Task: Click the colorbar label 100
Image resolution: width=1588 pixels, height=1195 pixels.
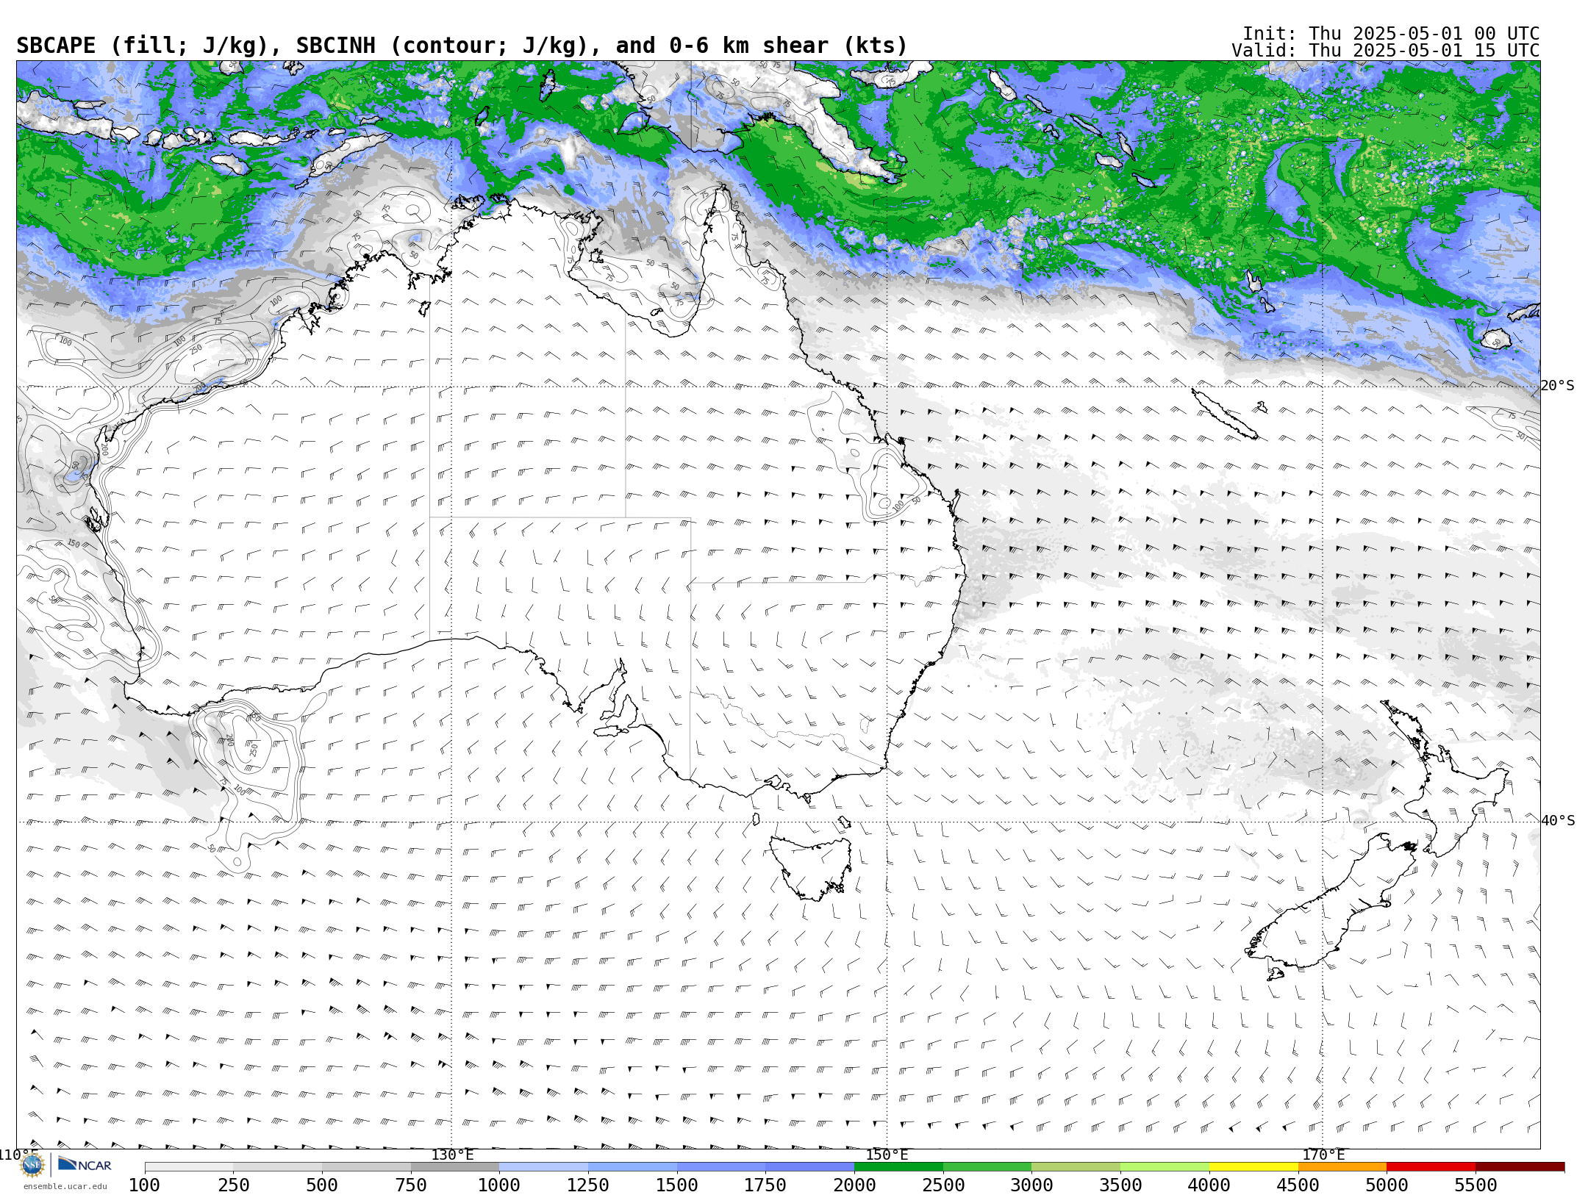Action: coord(145,1185)
